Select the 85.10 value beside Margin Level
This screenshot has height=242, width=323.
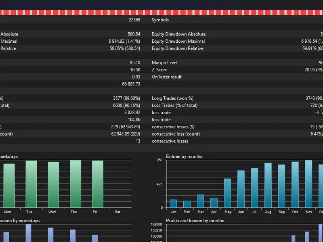point(135,63)
